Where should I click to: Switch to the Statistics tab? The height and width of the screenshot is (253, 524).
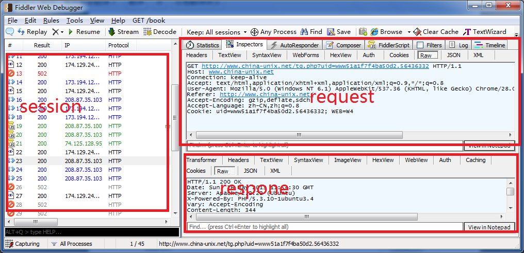[203, 45]
